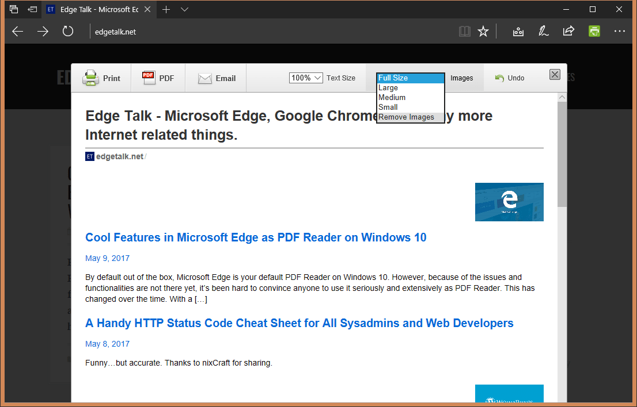Open Cool Features in Microsoft Edge article

click(256, 237)
